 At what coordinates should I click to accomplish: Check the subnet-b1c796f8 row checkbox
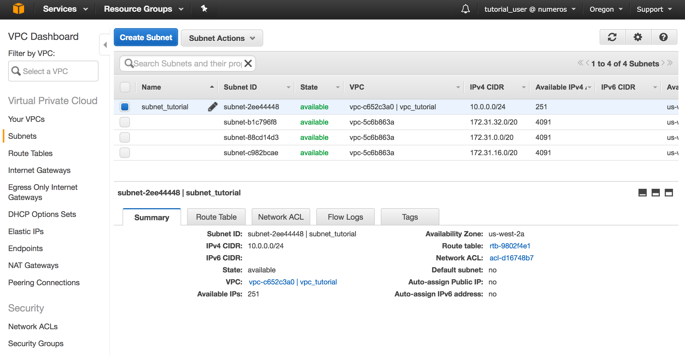coord(125,122)
